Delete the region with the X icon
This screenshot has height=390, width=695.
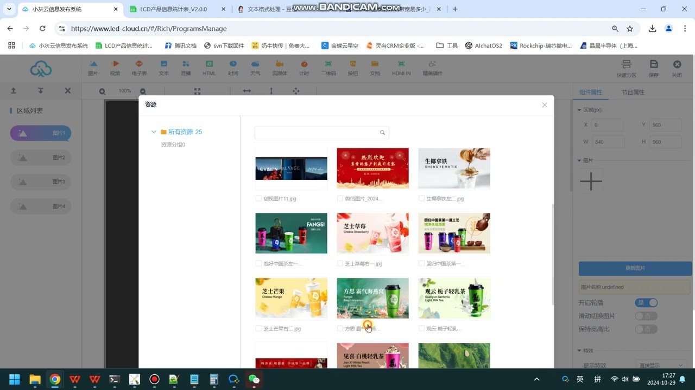click(68, 91)
